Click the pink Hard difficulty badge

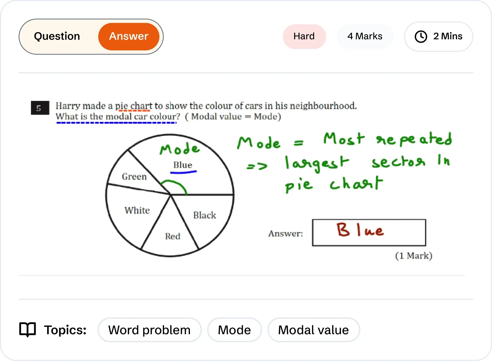304,36
